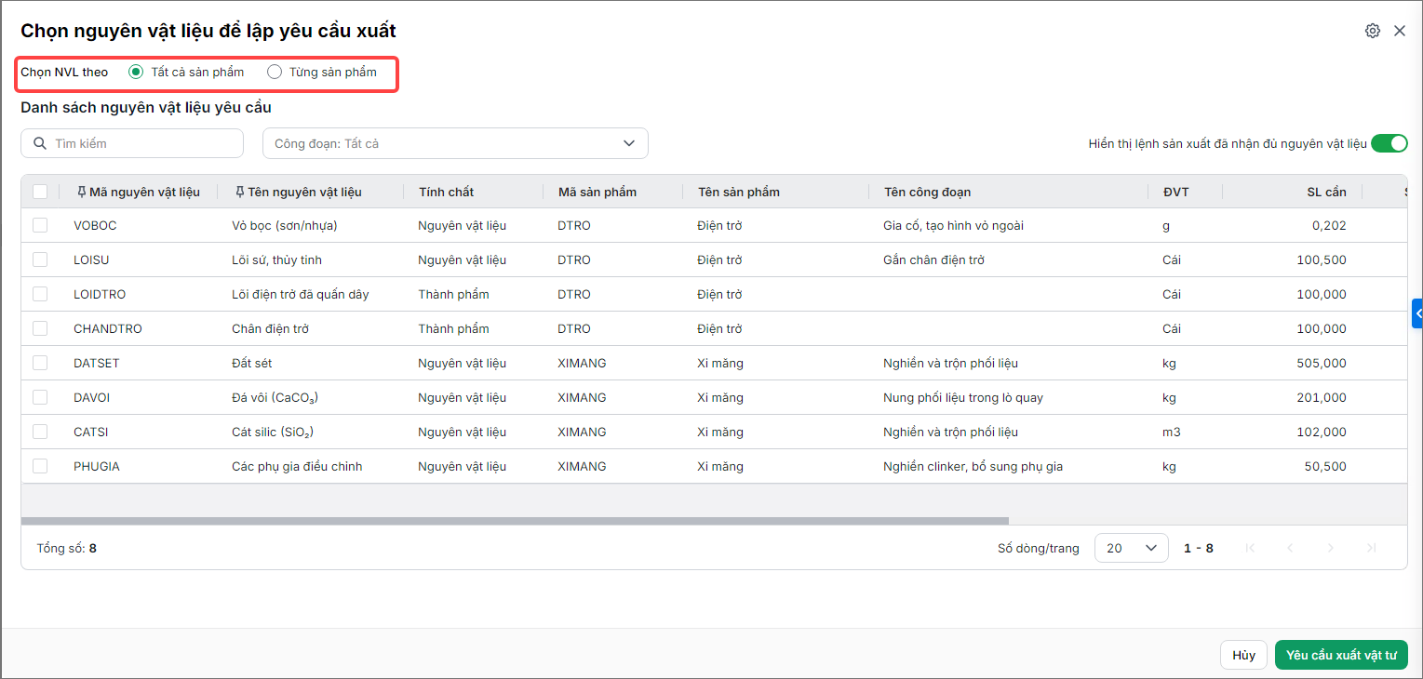Click the Hủy button
Image resolution: width=1423 pixels, height=679 pixels.
(x=1244, y=655)
